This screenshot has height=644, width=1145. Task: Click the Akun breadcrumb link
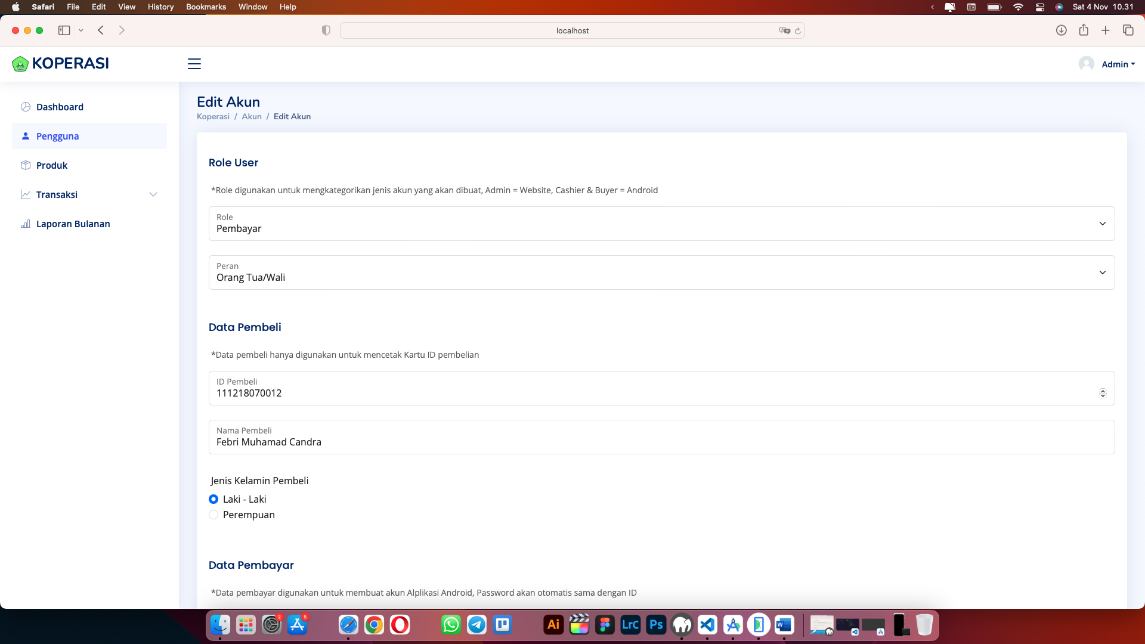pos(251,116)
